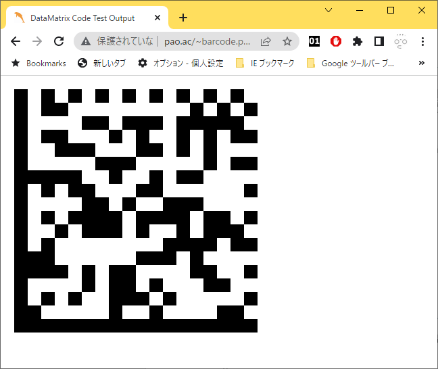The image size is (438, 369).
Task: Open the tab search dropdown arrow
Action: 328,10
